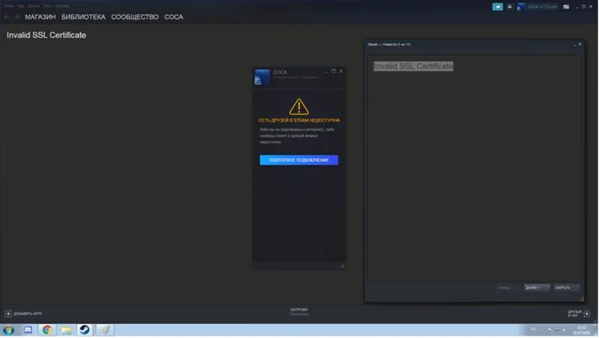599x338 pixels.
Task: Open the Друзья friends menu
Action: click(34, 6)
